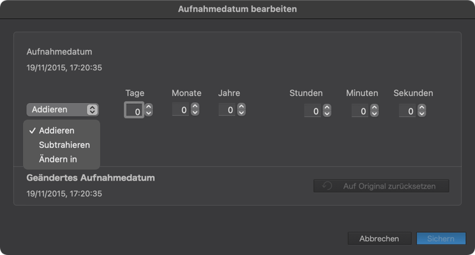Increase Sekunden using the up arrow
The width and height of the screenshot is (475, 255).
tap(422, 107)
